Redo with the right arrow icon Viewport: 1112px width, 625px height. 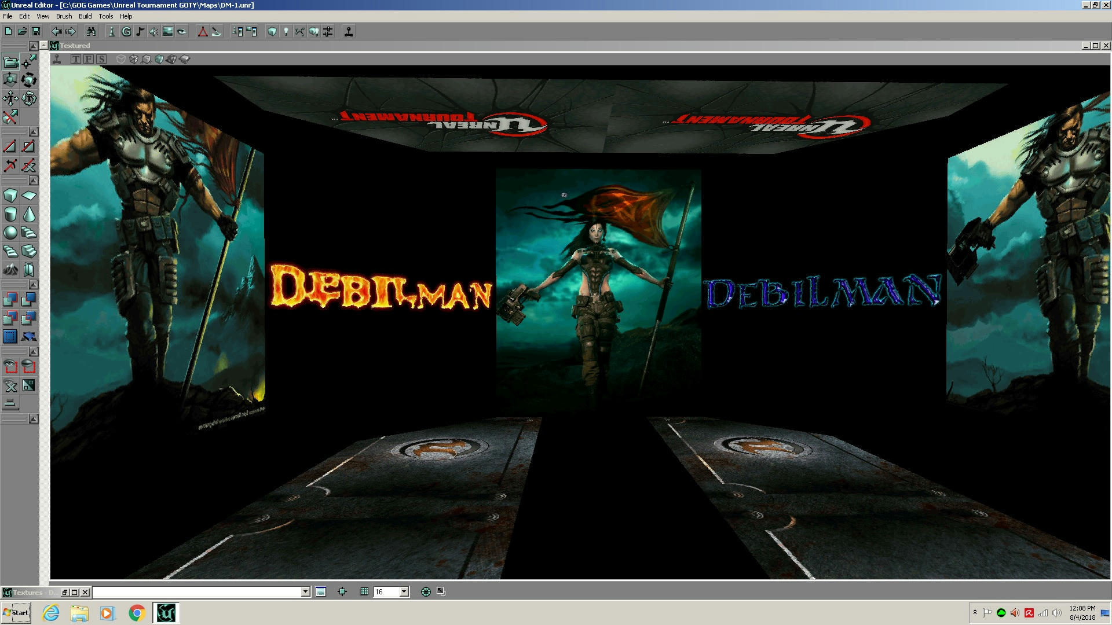click(x=71, y=31)
